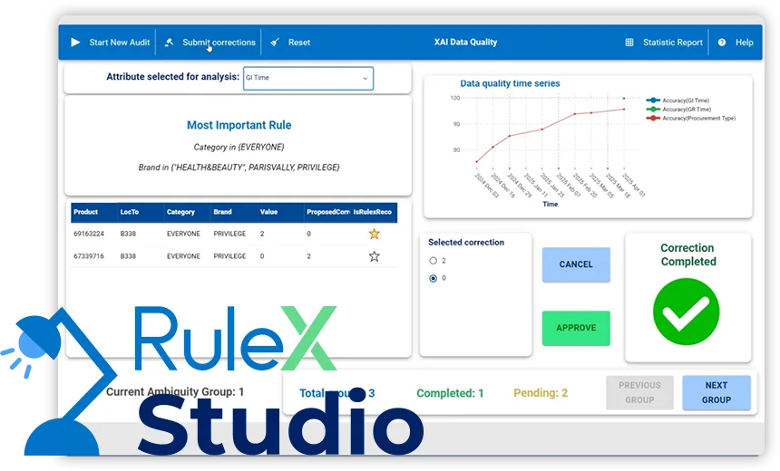Click the Submit corrections gavel icon
Image resolution: width=780 pixels, height=471 pixels.
click(169, 43)
